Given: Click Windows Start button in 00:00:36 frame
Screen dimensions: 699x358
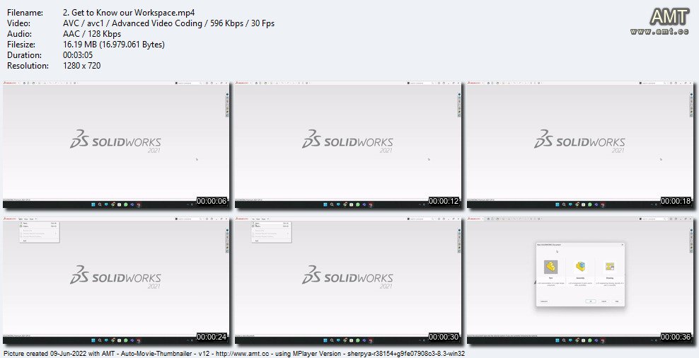Looking at the screenshot, I should 558,340.
